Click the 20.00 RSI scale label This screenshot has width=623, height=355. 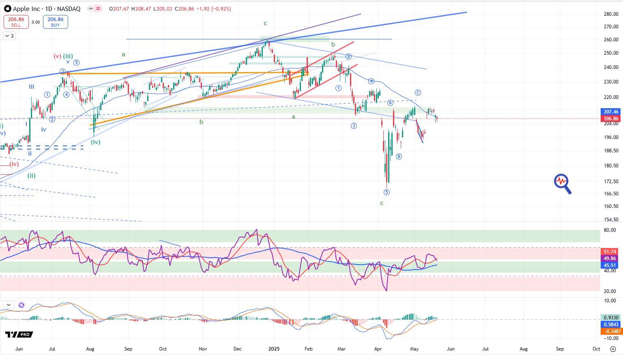pos(610,291)
